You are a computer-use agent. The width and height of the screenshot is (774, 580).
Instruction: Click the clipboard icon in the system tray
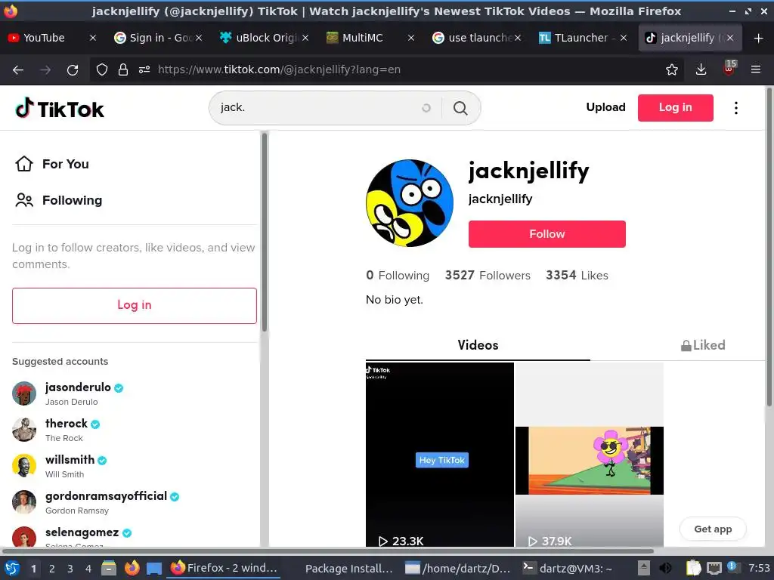click(693, 568)
